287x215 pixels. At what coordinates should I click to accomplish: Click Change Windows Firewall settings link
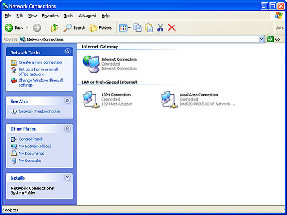click(x=41, y=83)
